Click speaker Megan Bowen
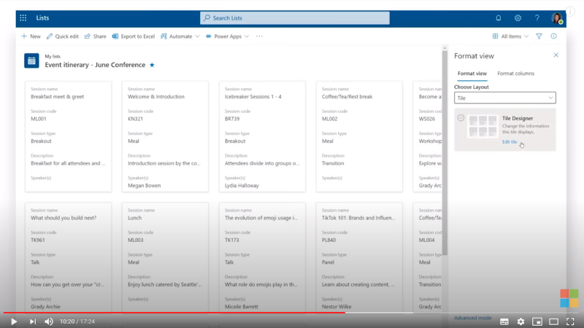The width and height of the screenshot is (584, 328). pyautogui.click(x=144, y=185)
